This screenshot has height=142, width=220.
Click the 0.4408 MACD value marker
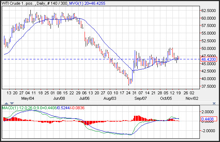click(209, 119)
